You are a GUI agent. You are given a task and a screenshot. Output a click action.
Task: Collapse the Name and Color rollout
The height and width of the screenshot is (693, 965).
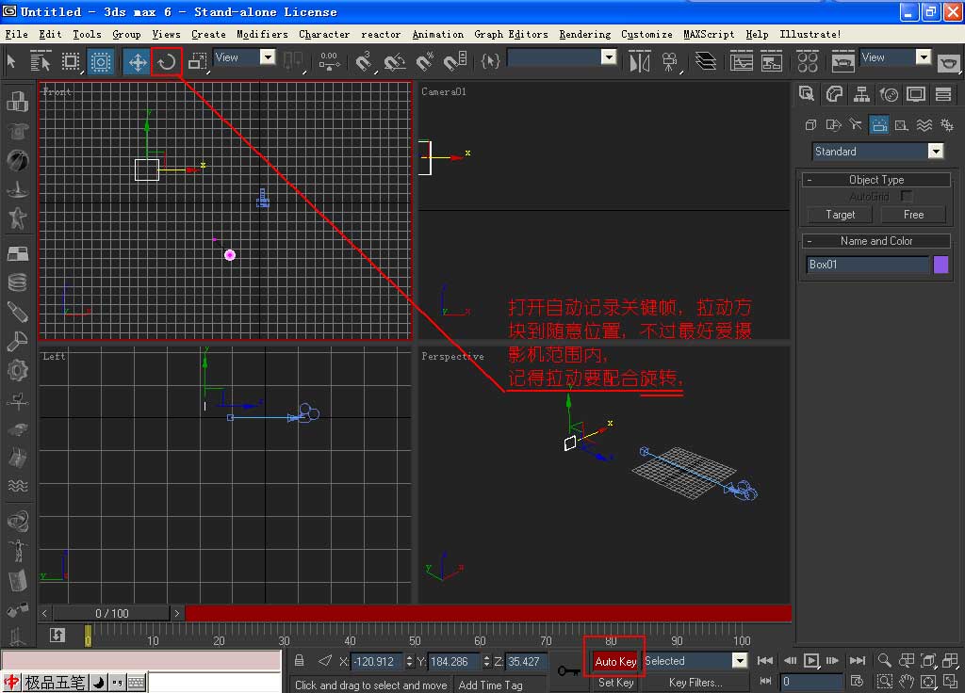click(876, 241)
